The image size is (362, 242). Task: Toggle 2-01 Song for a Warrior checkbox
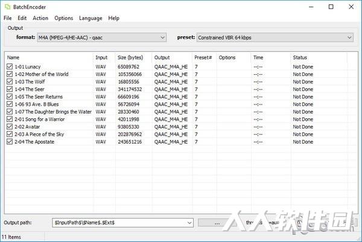point(10,119)
